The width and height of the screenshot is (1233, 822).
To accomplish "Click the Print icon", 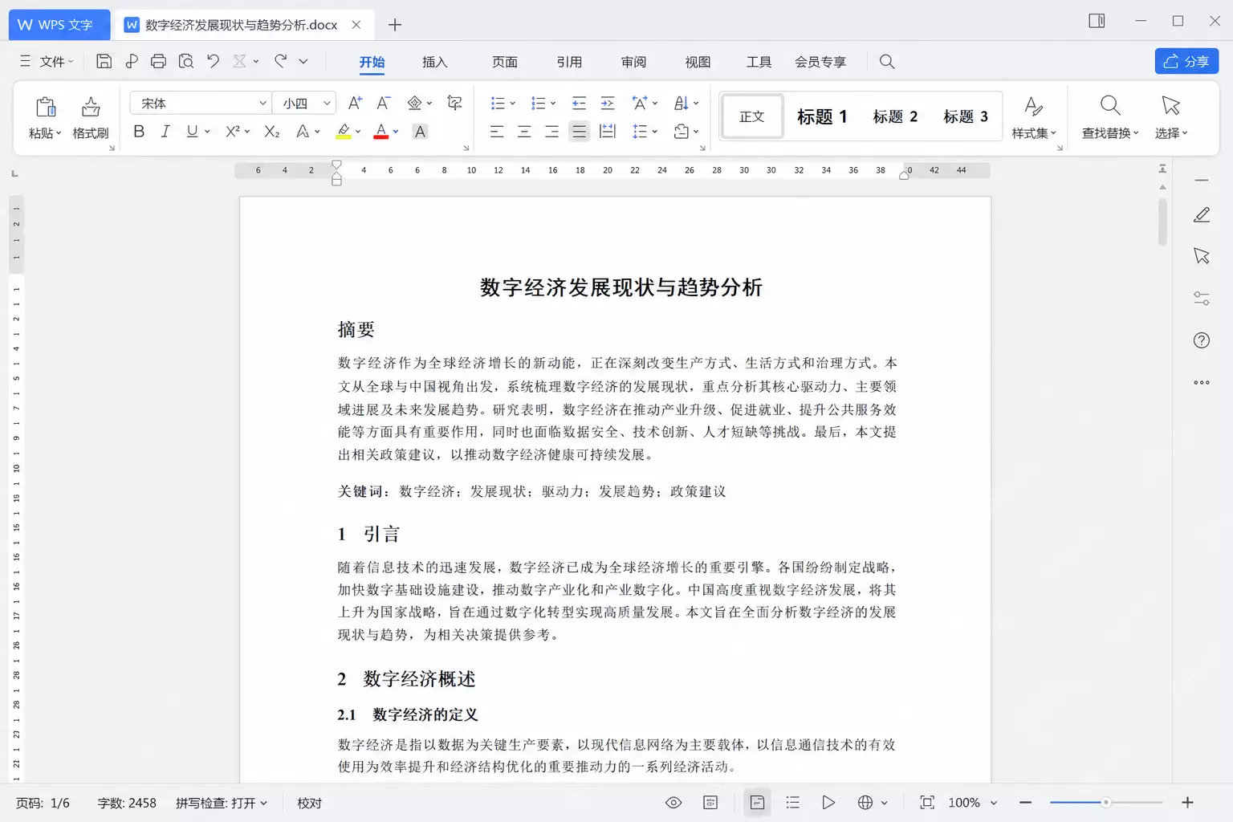I will click(x=159, y=61).
